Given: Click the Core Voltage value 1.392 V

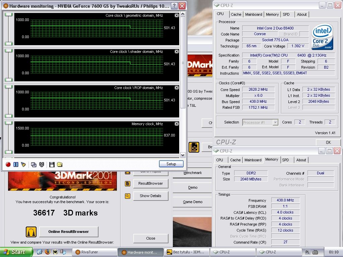Looking at the screenshot, I should coord(298,46).
